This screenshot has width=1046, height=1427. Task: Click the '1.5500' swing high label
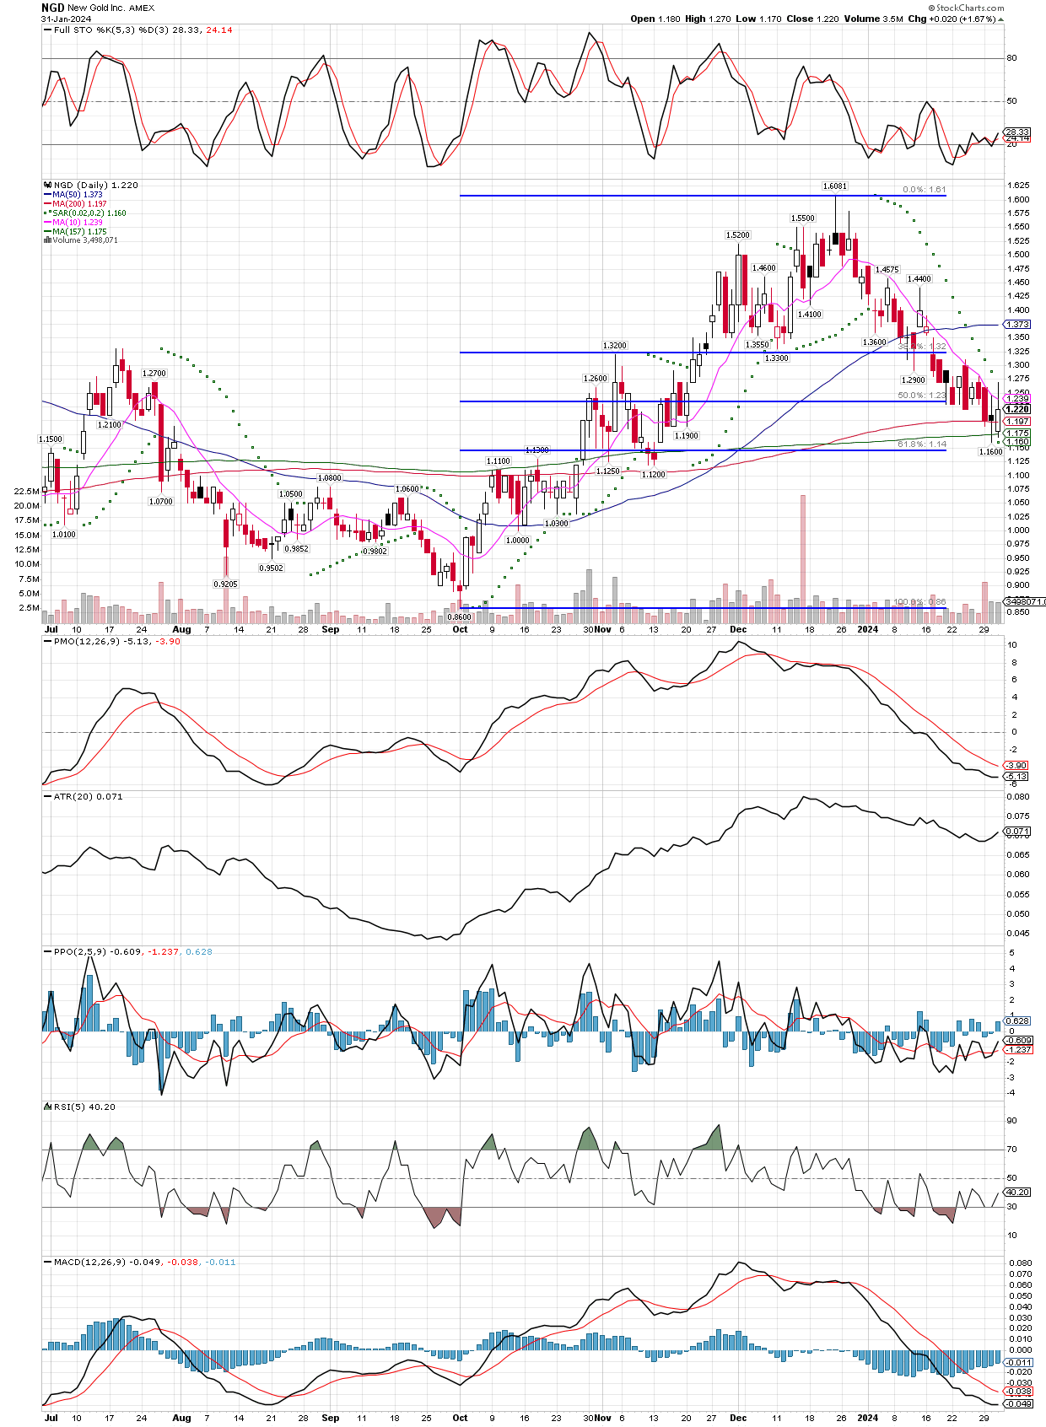pos(802,218)
